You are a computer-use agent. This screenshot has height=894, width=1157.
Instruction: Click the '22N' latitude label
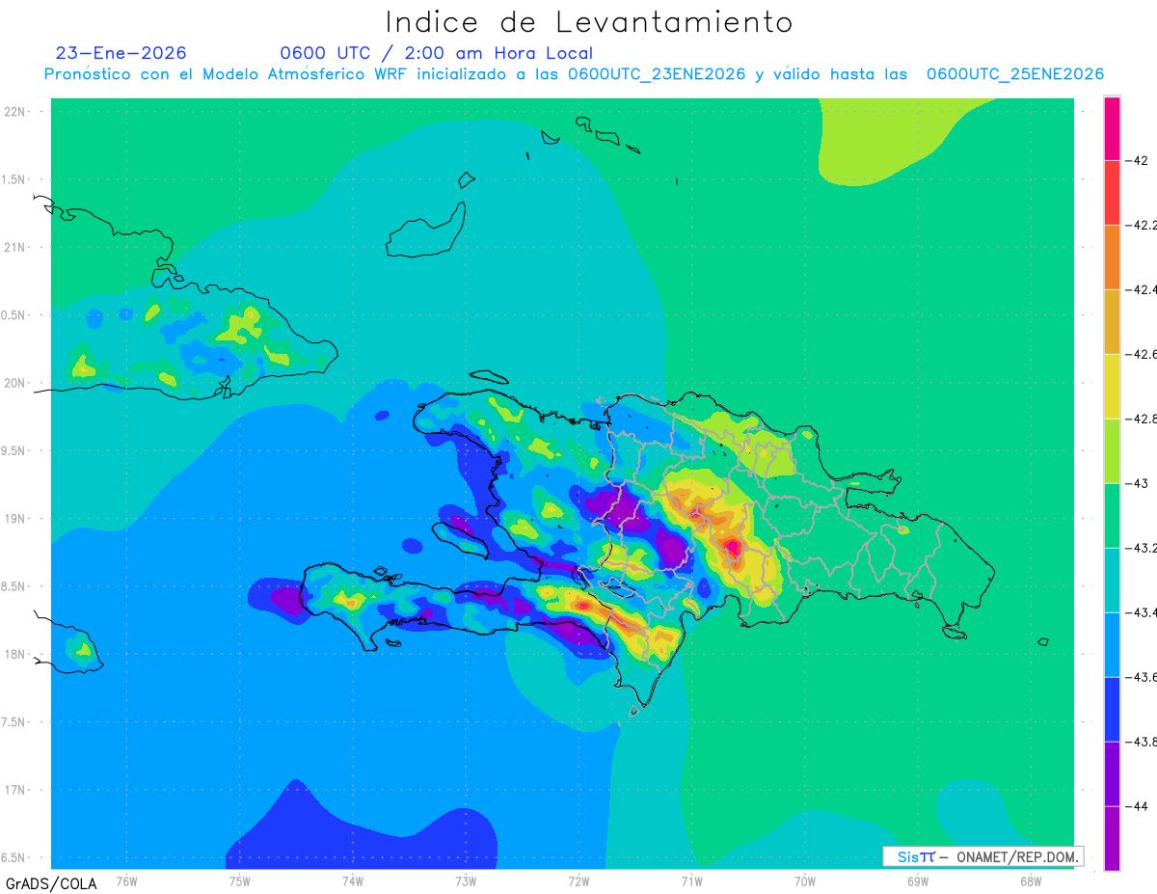click(16, 111)
